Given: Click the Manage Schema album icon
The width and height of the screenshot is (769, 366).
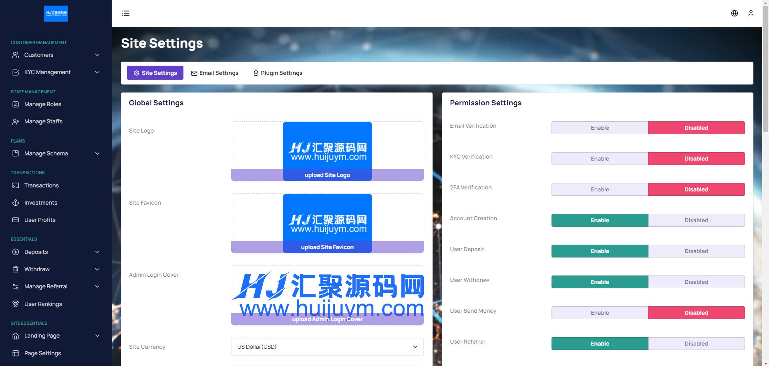Looking at the screenshot, I should 16,153.
